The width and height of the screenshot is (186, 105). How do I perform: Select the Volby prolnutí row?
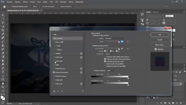(x=67, y=38)
